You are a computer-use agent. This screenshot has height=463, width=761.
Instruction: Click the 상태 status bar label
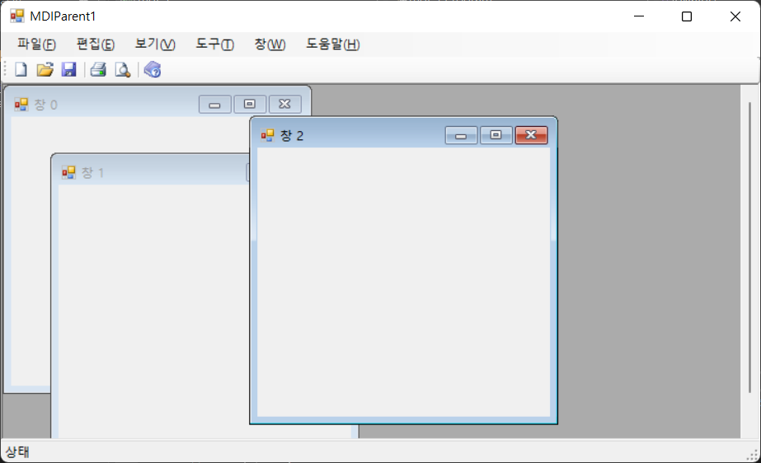17,451
